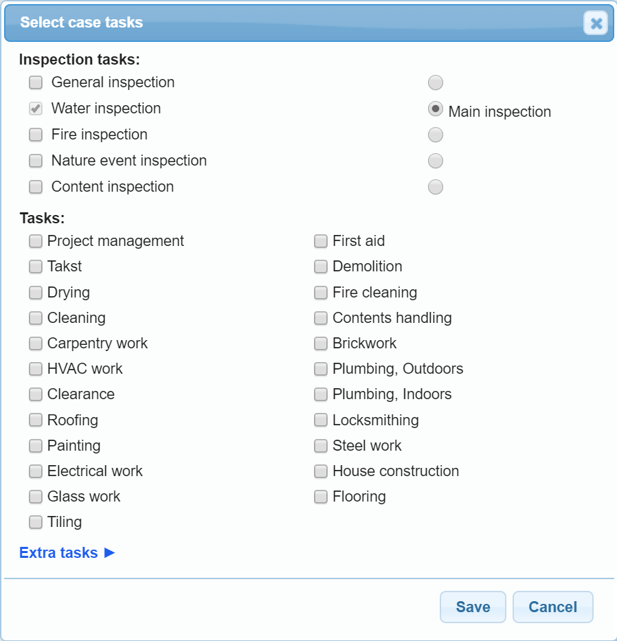Expand the Extra tasks section
This screenshot has height=641, width=617.
[x=67, y=552]
